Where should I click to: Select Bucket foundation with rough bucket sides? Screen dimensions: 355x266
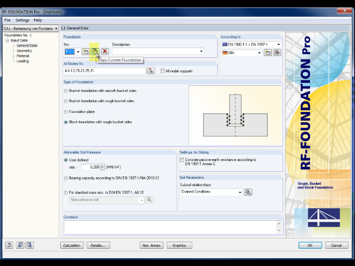point(66,101)
